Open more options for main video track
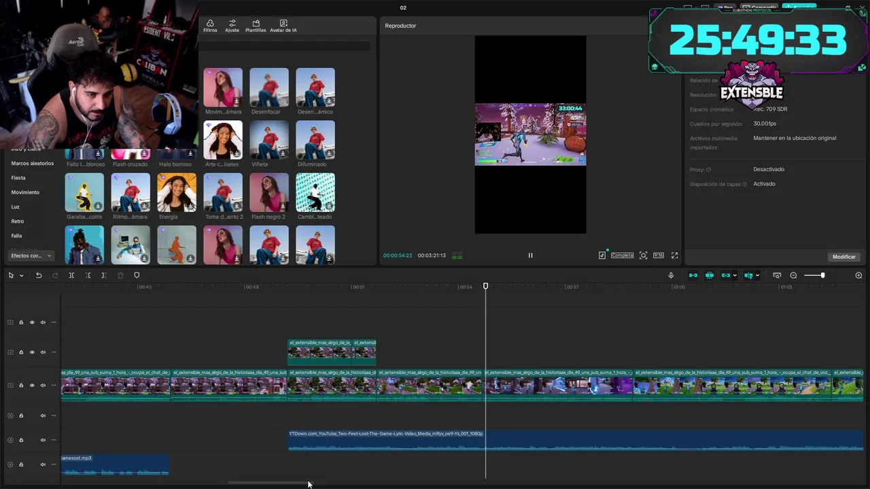Screen dimensions: 870x489 [54, 385]
